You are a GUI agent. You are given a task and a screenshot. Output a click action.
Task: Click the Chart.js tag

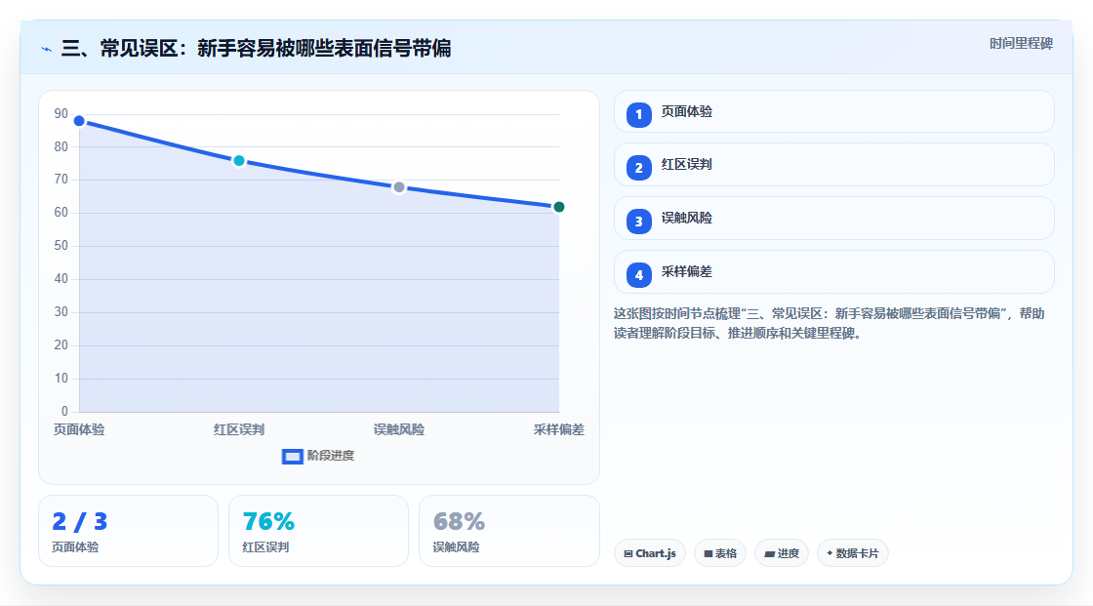(650, 553)
